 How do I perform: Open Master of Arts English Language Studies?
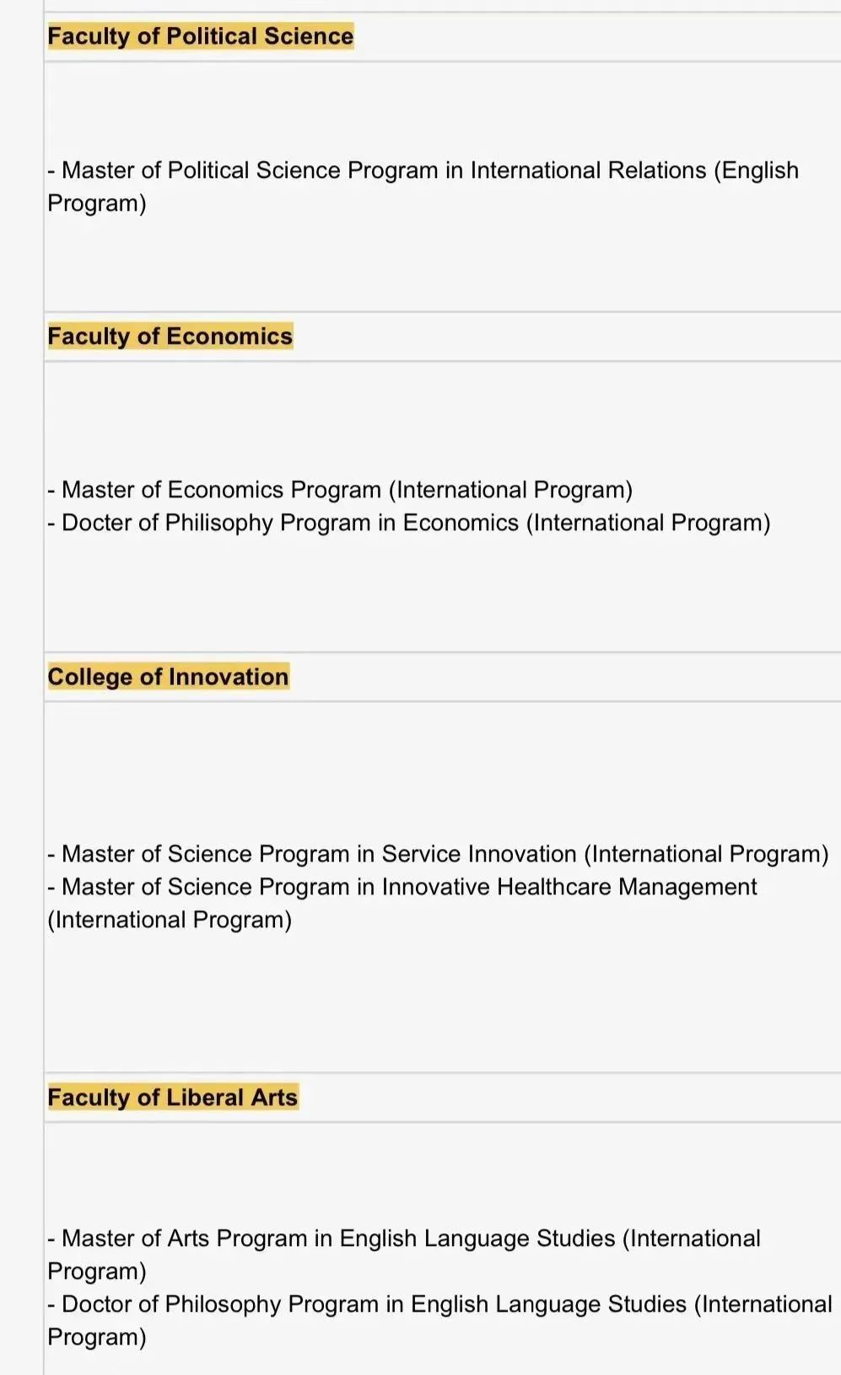(404, 1254)
